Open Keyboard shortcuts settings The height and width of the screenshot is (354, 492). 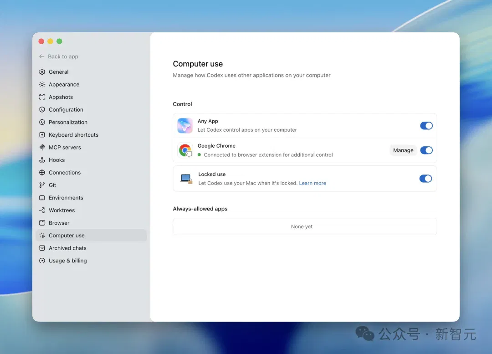[91, 135]
